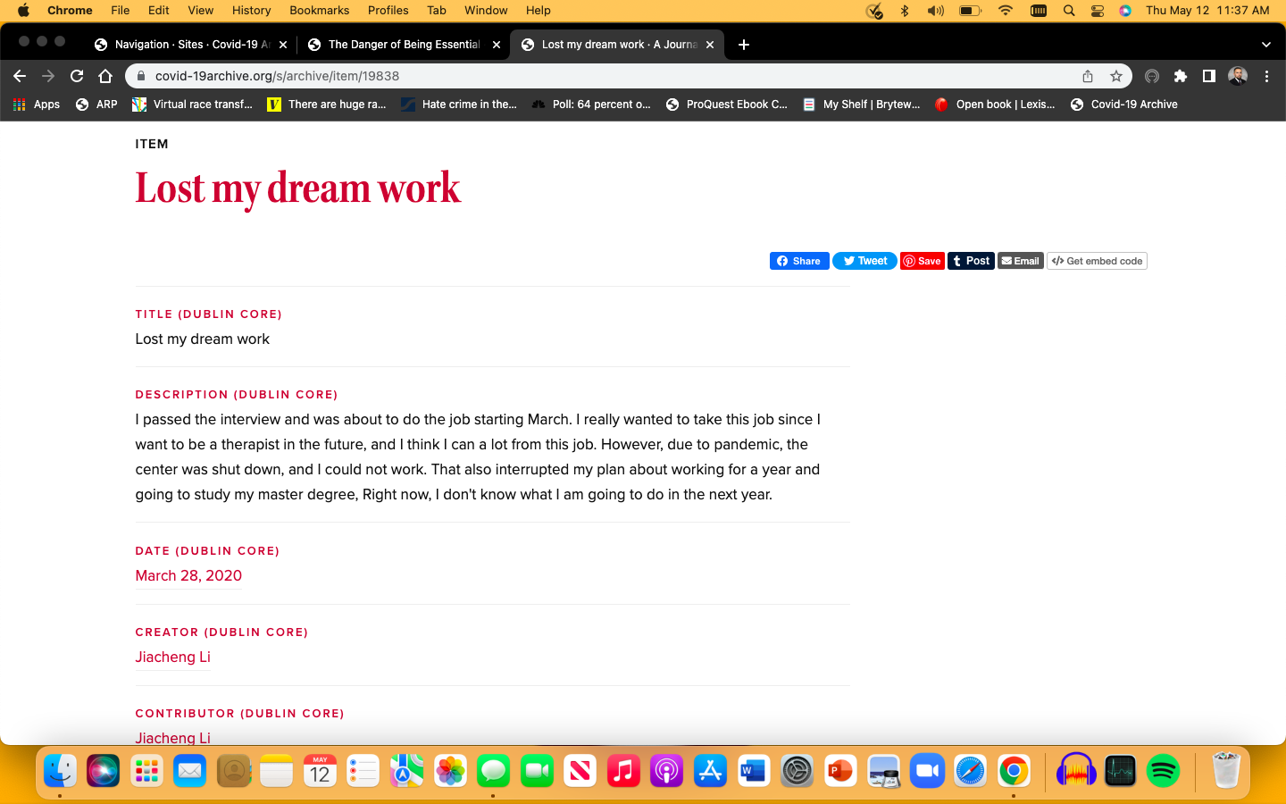Launch Spotify from the Dock
The height and width of the screenshot is (804, 1286).
pos(1163,770)
